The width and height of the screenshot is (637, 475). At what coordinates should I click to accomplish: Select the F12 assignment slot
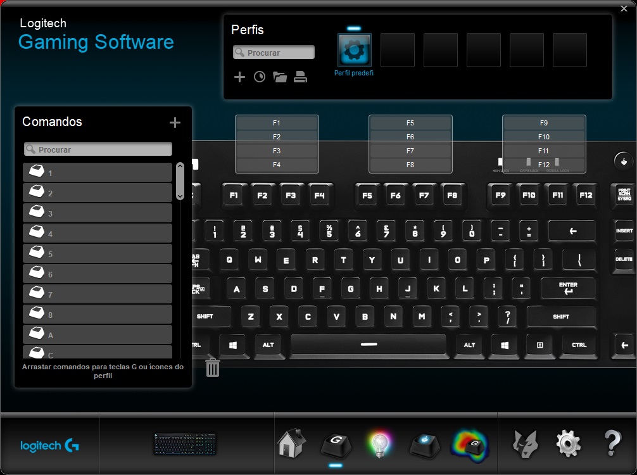pos(544,165)
